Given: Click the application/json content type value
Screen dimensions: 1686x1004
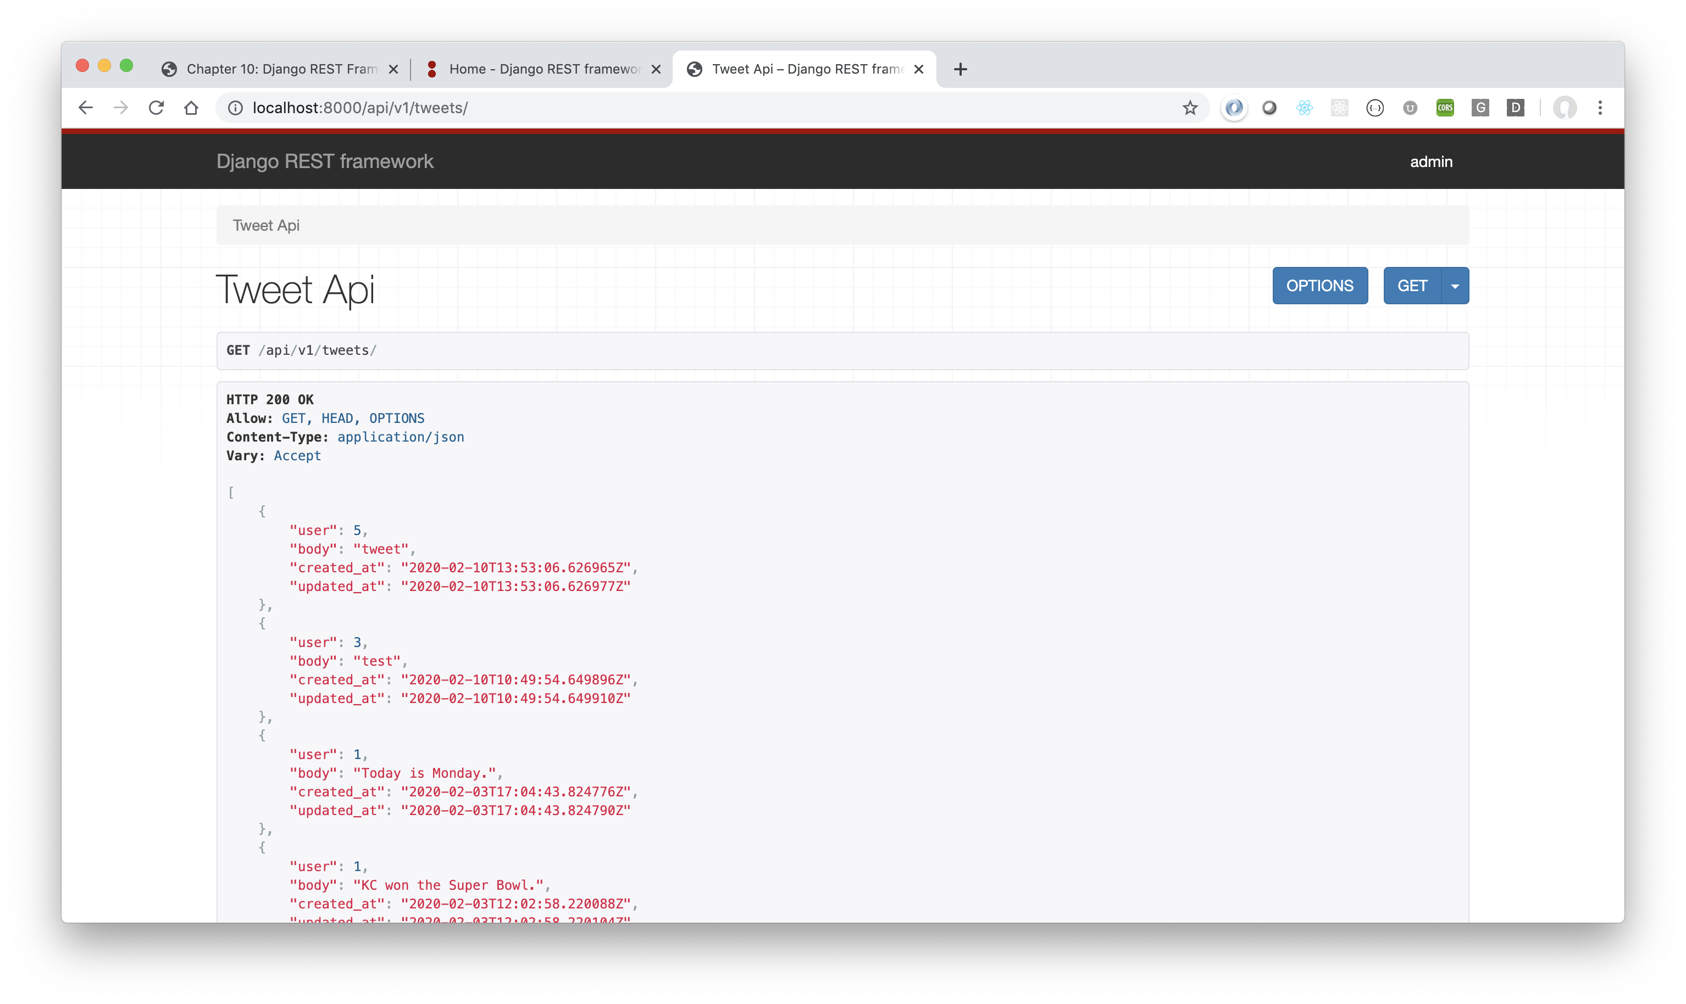Looking at the screenshot, I should [x=401, y=437].
